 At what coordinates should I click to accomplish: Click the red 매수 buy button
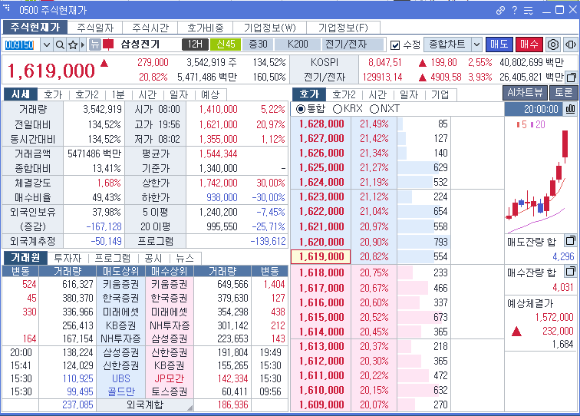tap(529, 45)
